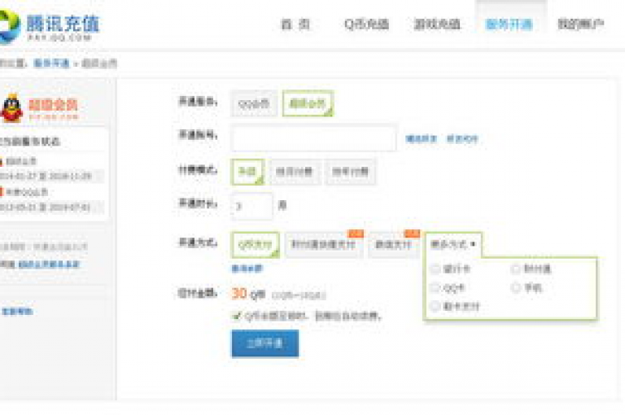The width and height of the screenshot is (625, 415).
Task: Select the first billing mode option
Action: point(247,172)
